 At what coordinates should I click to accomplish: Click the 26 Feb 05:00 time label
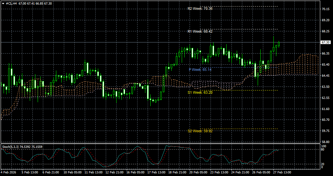[x=262, y=172]
